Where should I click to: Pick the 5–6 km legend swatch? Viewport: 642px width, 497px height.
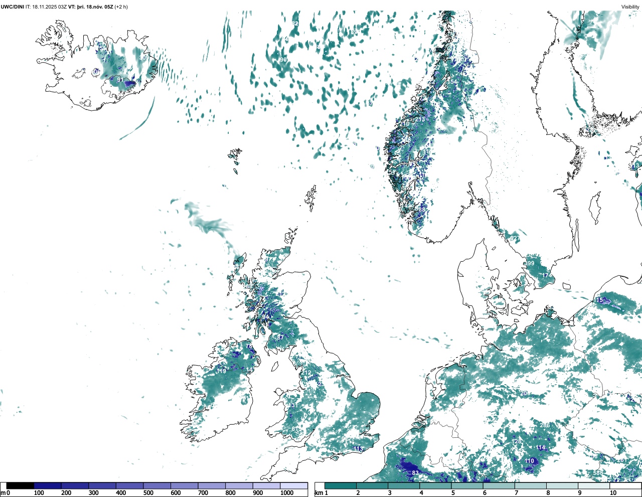click(467, 486)
